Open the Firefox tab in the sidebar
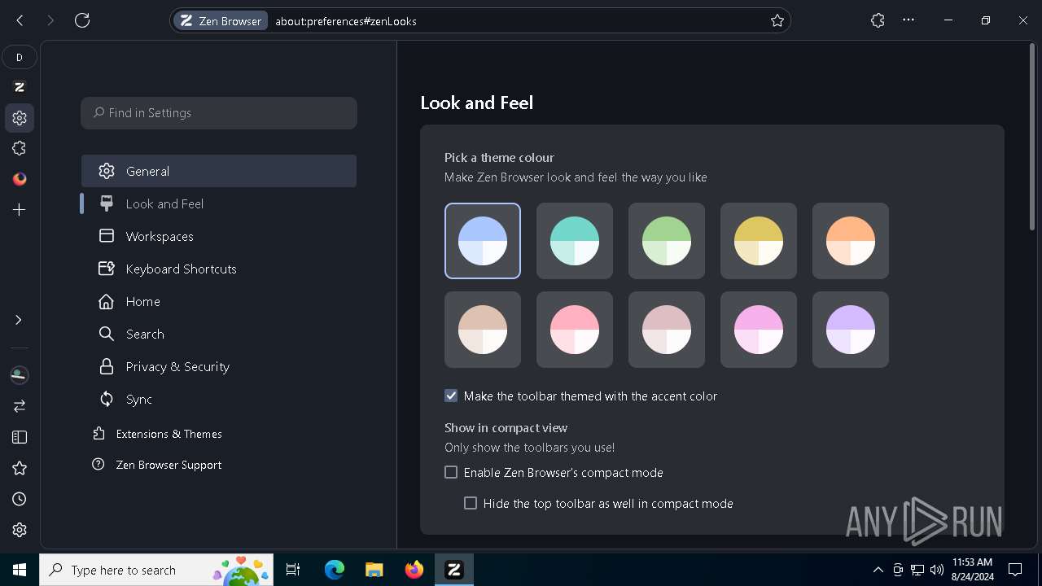This screenshot has width=1042, height=586. click(x=20, y=179)
